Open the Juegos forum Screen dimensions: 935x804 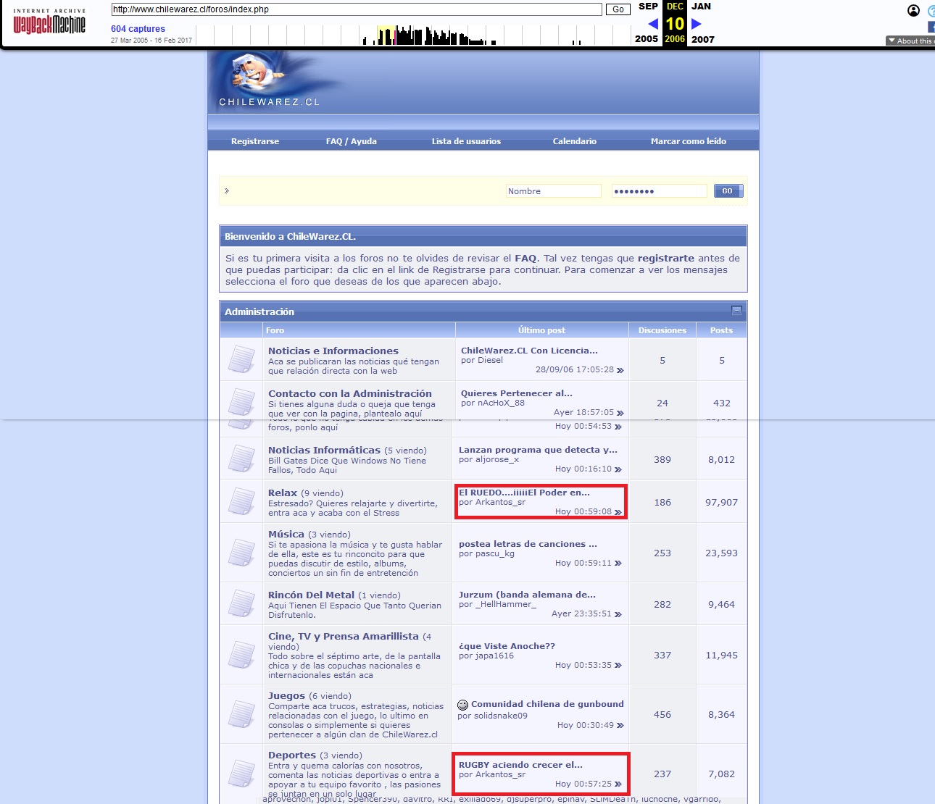click(286, 696)
